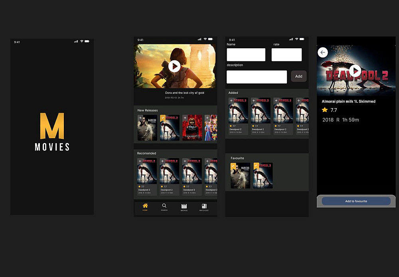This screenshot has height=277, width=399.
Task: Click the 'rate' field label
Action: (277, 44)
